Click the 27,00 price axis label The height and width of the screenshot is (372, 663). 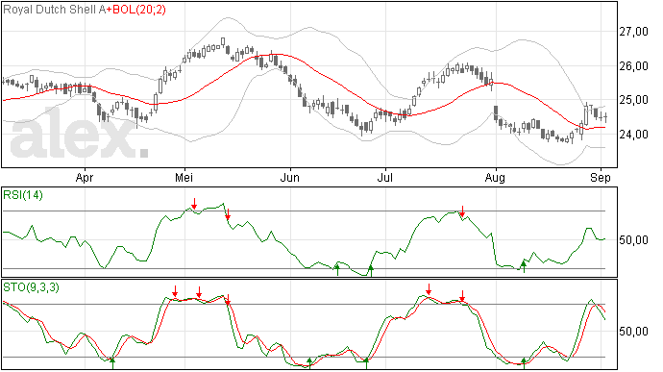click(x=633, y=32)
